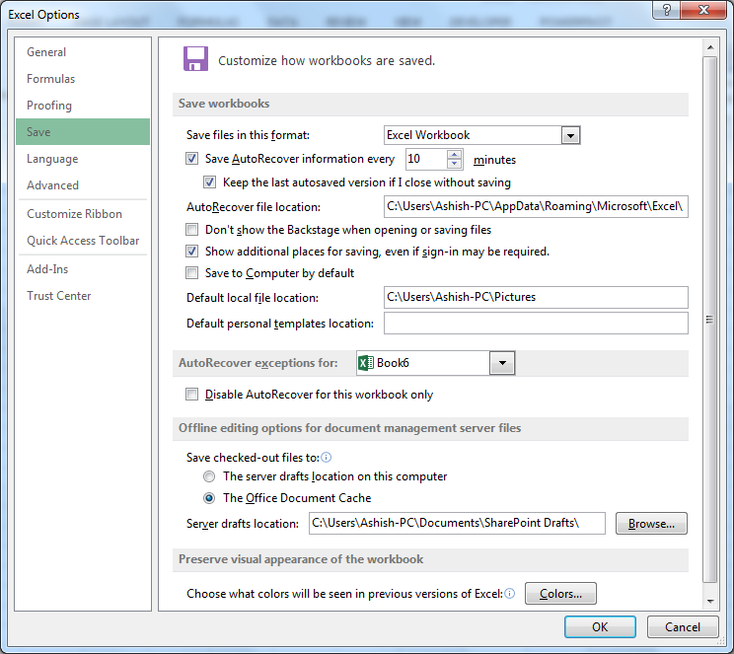Open the General options category
734x654 pixels.
point(83,52)
